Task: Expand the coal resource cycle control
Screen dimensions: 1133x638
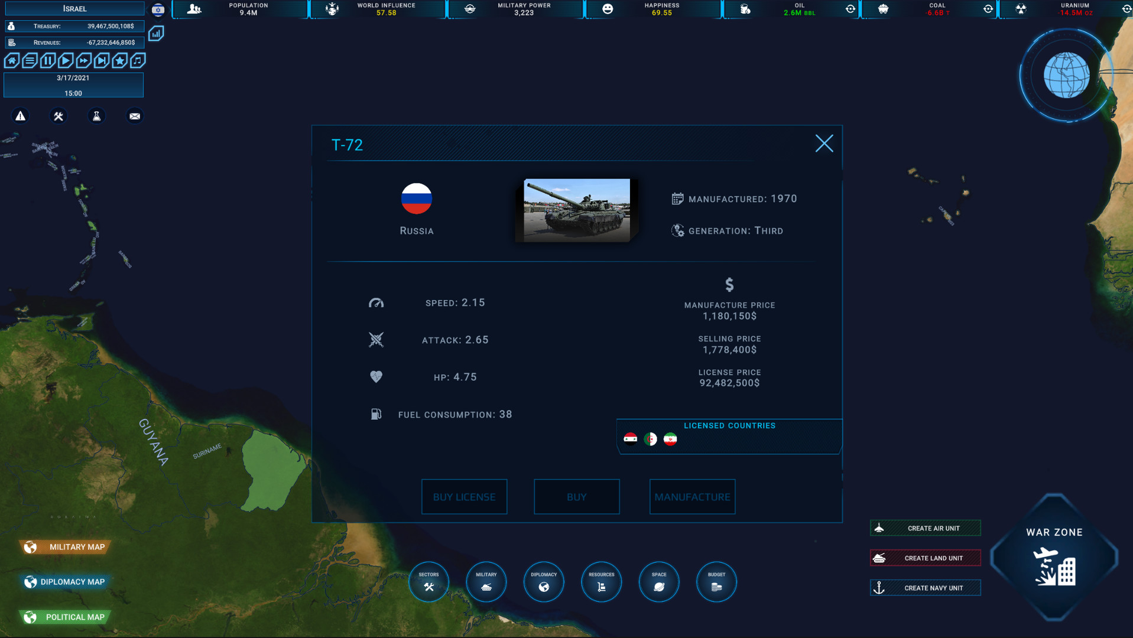Action: tap(988, 9)
